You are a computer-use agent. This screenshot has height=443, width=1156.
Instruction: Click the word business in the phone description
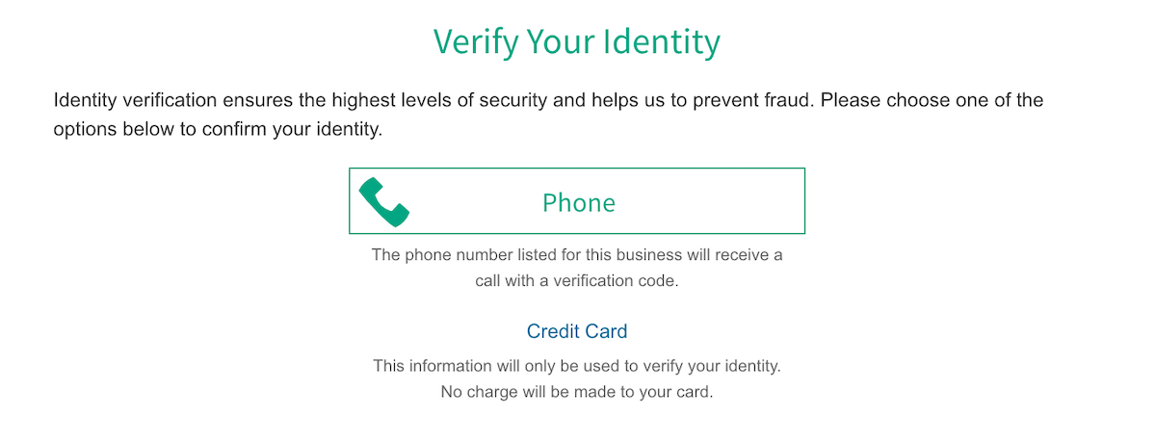pyautogui.click(x=637, y=255)
